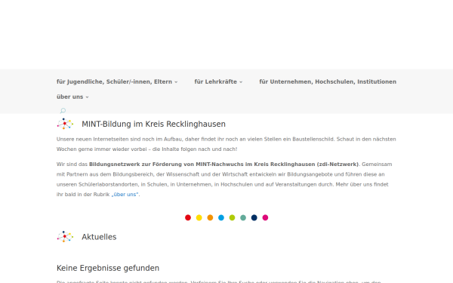This screenshot has width=453, height=283.
Task: Open 'für Jugendliche, Schüler/-innen, Eltern' menu
Action: (117, 82)
